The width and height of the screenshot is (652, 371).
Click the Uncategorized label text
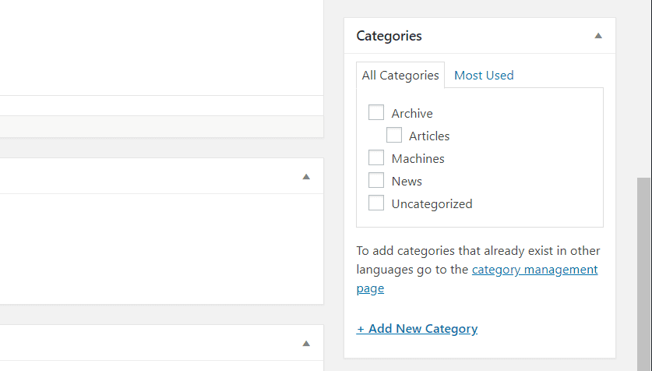(x=432, y=203)
